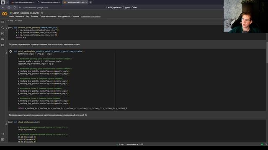Add a code cell with + Код
268x150 pixels.
pyautogui.click(x=10, y=20)
